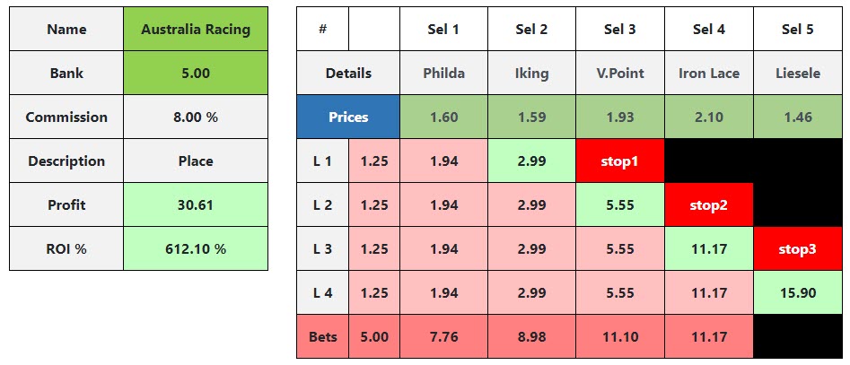Viewport: 850px width, 365px height.
Task: Click the V.Point price 1.93
Action: tap(620, 117)
